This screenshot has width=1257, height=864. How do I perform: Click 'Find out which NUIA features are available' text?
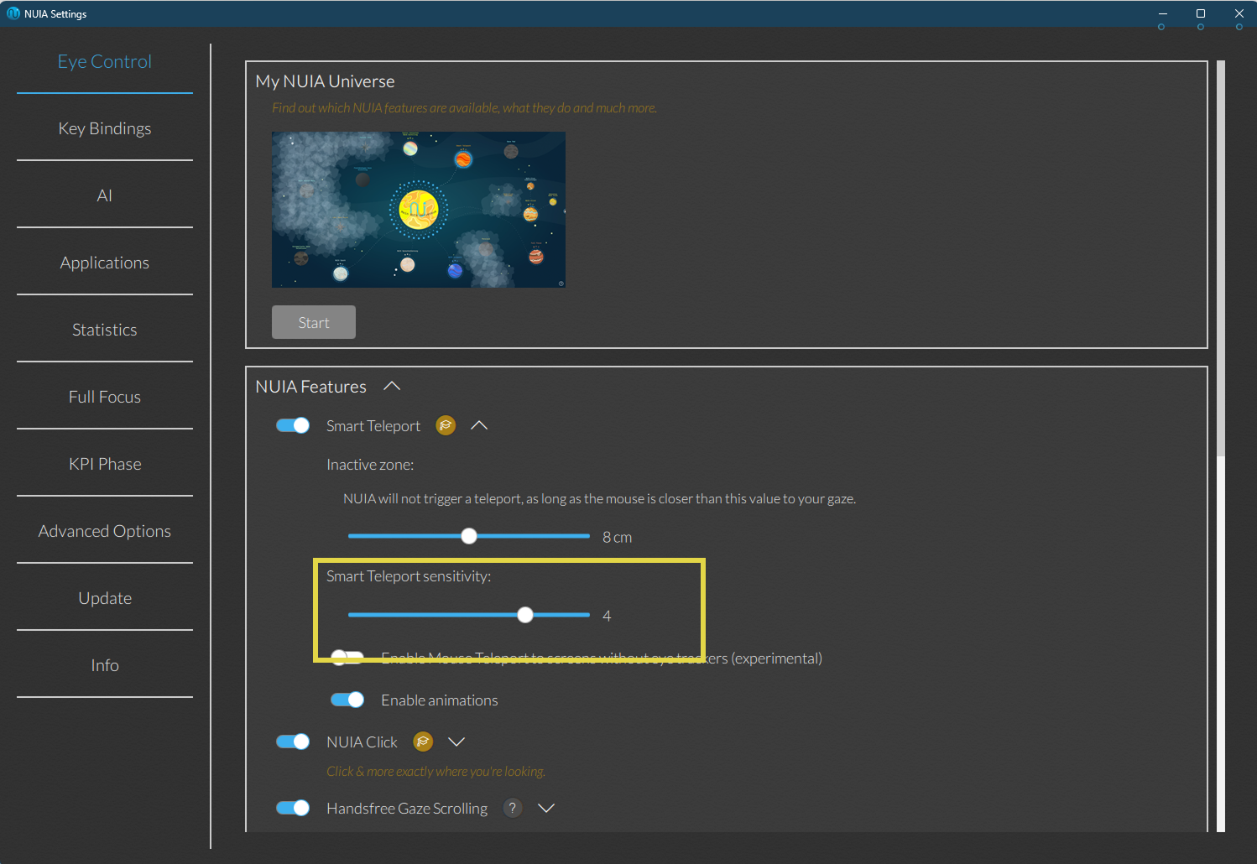[x=464, y=108]
